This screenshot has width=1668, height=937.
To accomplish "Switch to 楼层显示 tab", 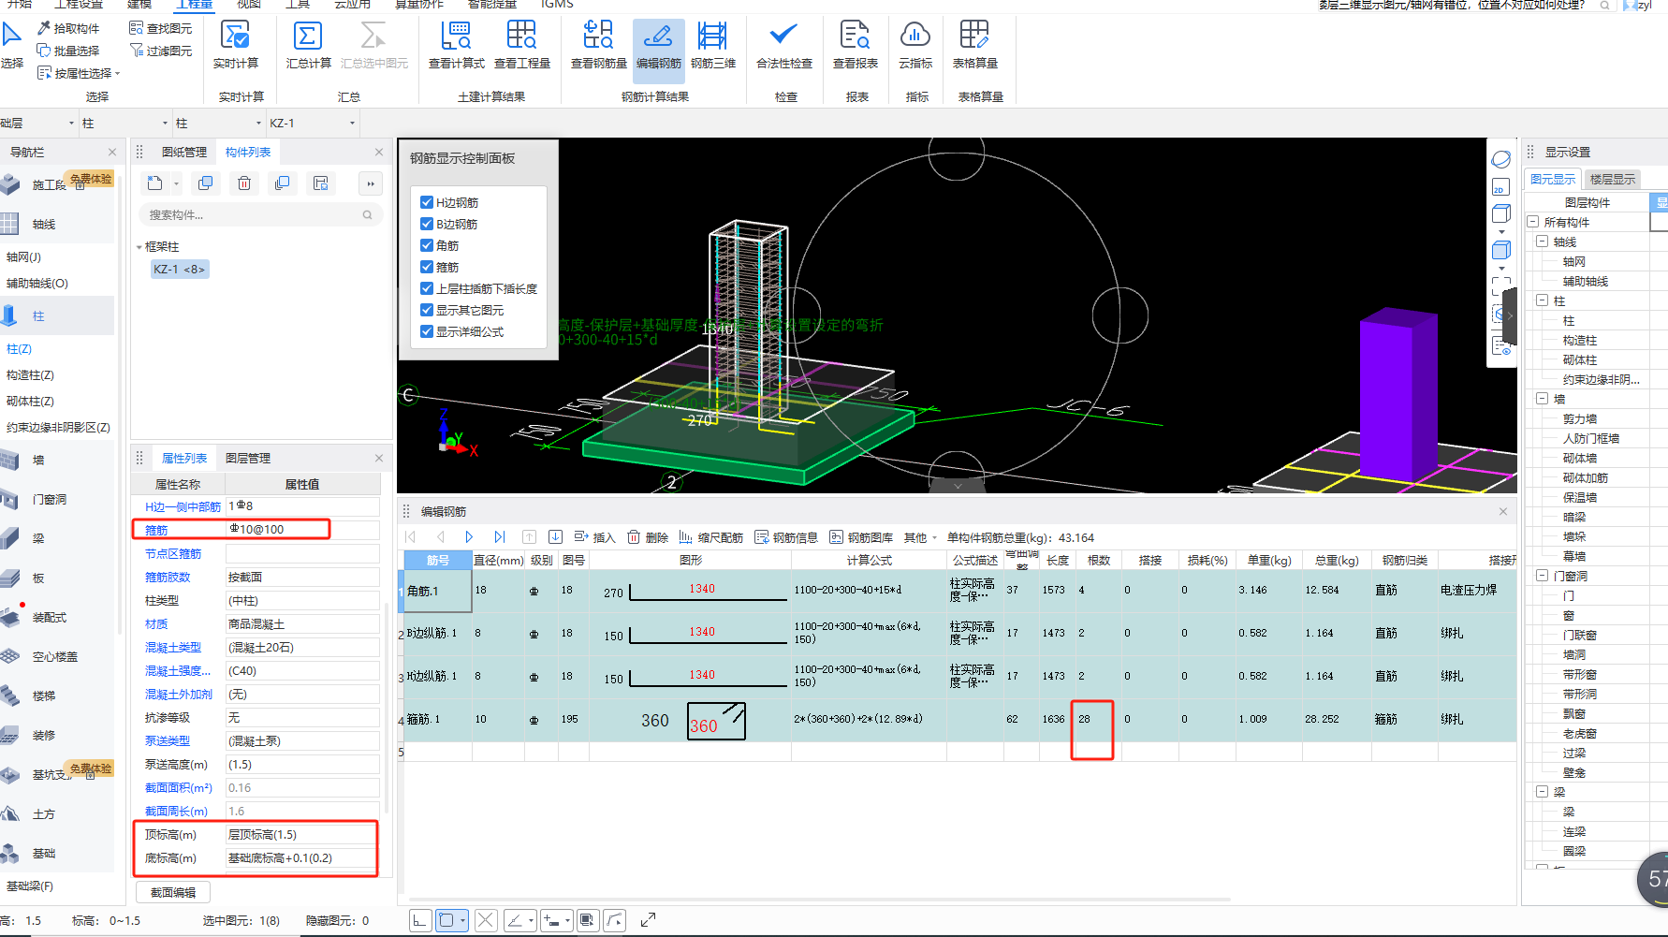I will click(1613, 179).
